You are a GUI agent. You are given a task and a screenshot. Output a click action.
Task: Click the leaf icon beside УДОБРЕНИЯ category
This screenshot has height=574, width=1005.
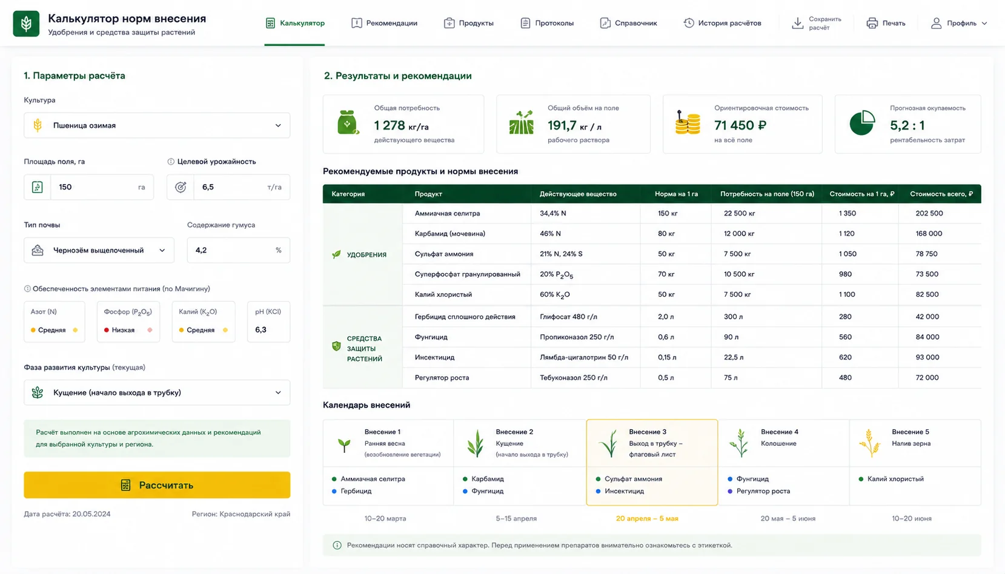[x=336, y=255]
